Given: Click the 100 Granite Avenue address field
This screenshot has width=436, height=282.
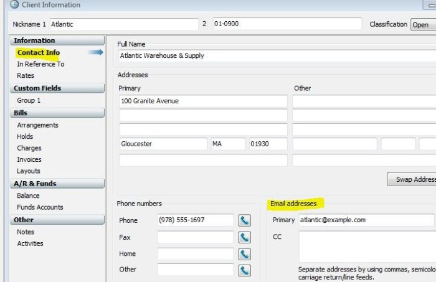Looking at the screenshot, I should click(x=203, y=101).
